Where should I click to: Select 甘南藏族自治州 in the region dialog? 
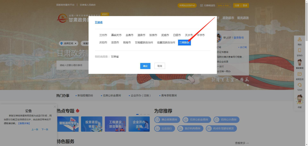click(144, 42)
